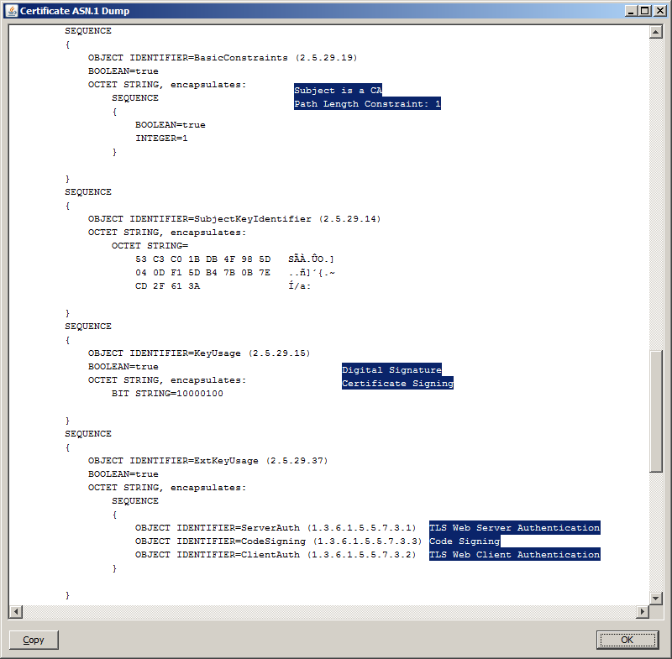Screen dimensions: 672x659
Task: Select 'TLS Web Client Authentication' annotation
Action: click(x=514, y=555)
